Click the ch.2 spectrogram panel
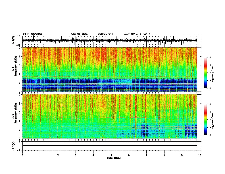 (x=110, y=117)
